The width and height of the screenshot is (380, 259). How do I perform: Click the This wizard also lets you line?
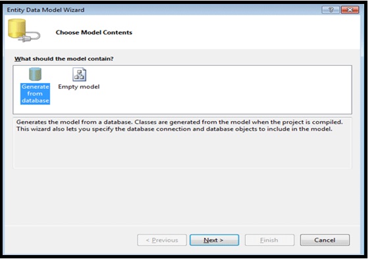(175, 129)
